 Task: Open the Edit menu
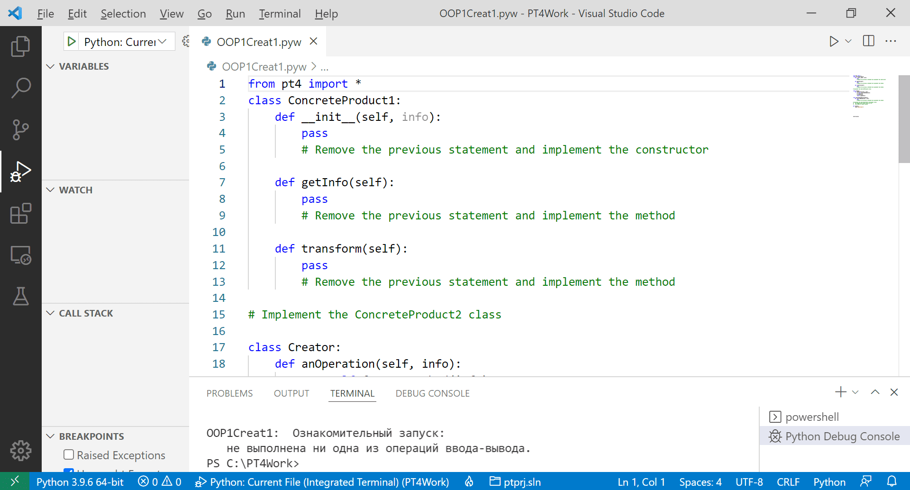[77, 14]
